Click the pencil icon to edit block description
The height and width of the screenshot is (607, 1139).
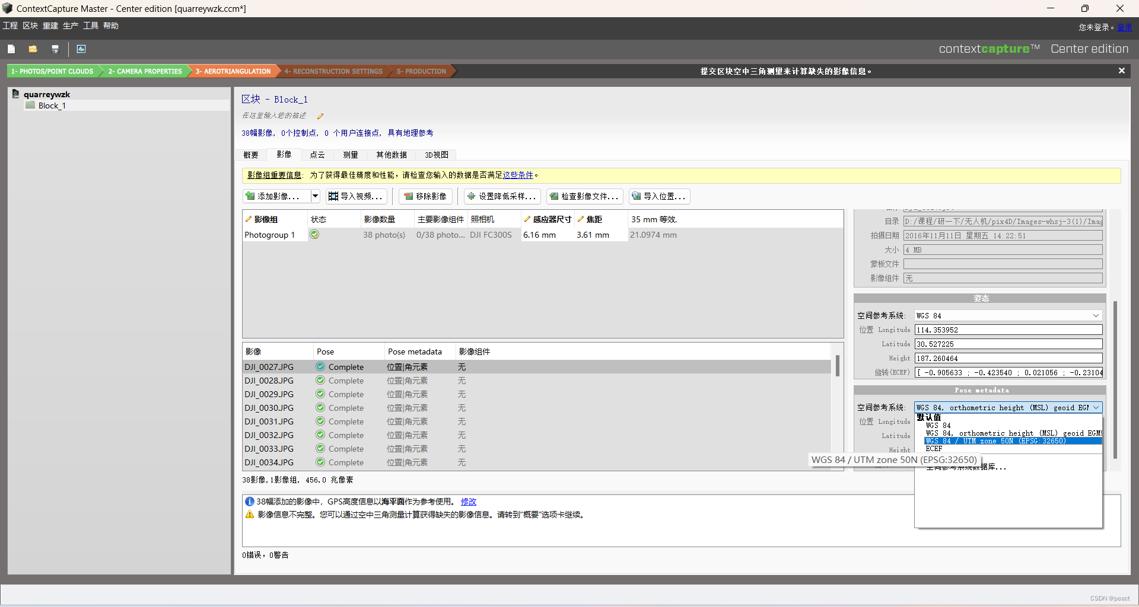point(320,116)
